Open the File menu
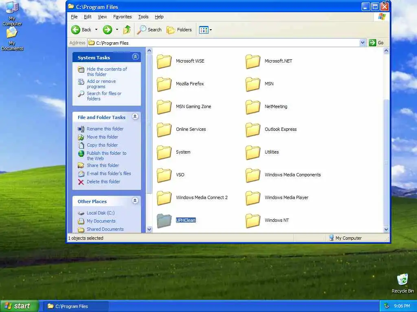Screen dimensions: 417x312 [x=74, y=17]
